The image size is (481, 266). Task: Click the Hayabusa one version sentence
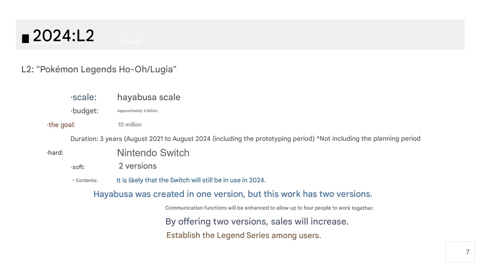pyautogui.click(x=233, y=194)
